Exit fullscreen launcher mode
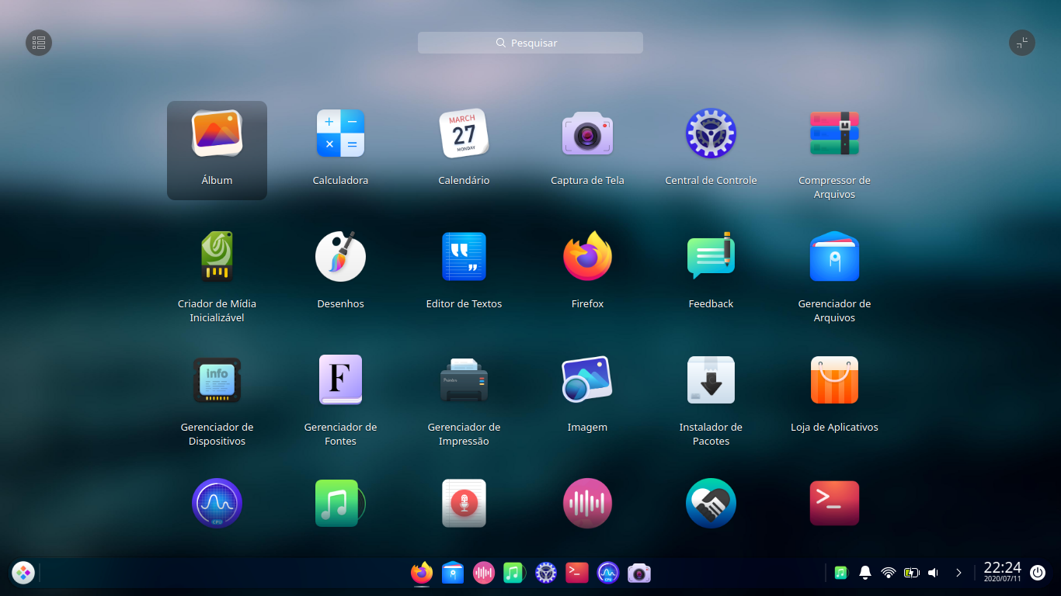The width and height of the screenshot is (1061, 596). coord(1022,43)
